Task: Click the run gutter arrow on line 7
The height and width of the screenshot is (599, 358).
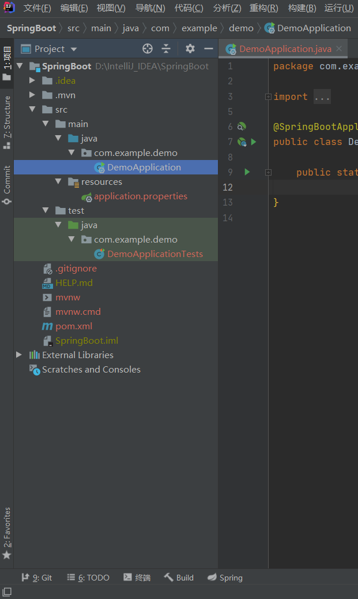Action: click(254, 142)
